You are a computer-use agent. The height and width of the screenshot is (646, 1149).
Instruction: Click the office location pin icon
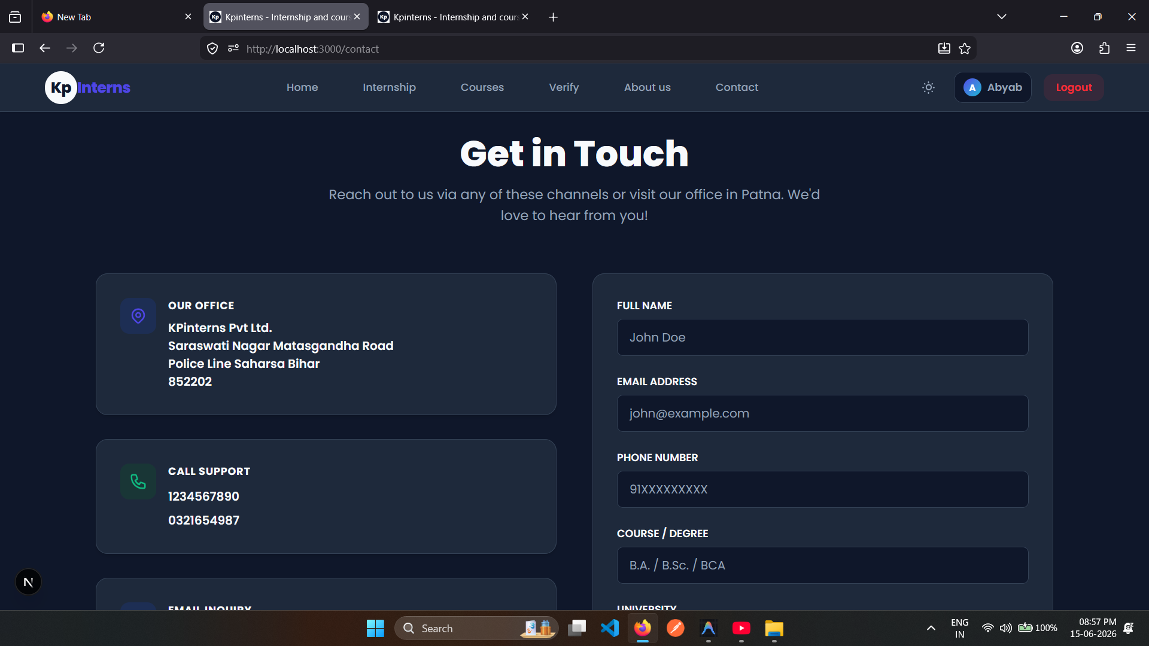[138, 316]
